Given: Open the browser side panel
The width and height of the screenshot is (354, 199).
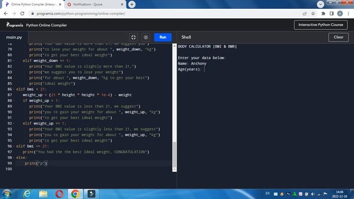Looking at the screenshot, I should [331, 13].
